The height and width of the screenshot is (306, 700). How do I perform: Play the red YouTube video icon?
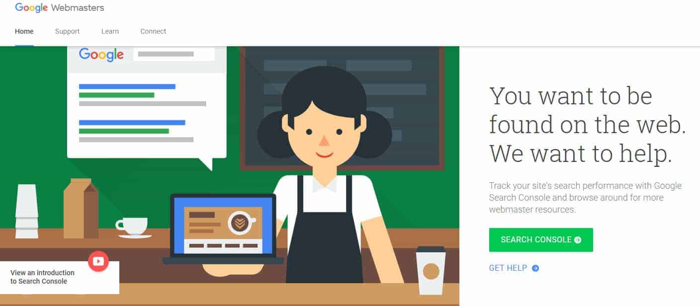pos(98,261)
